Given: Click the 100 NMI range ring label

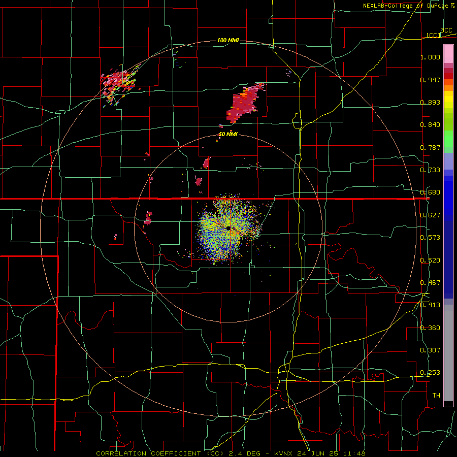Looking at the screenshot, I should click(228, 40).
